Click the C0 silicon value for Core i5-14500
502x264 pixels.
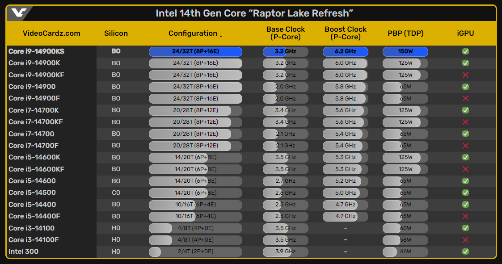pos(116,193)
